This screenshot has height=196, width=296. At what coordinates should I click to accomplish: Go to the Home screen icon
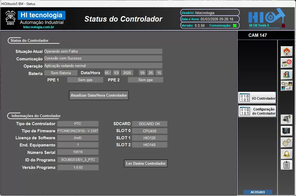[287, 51]
